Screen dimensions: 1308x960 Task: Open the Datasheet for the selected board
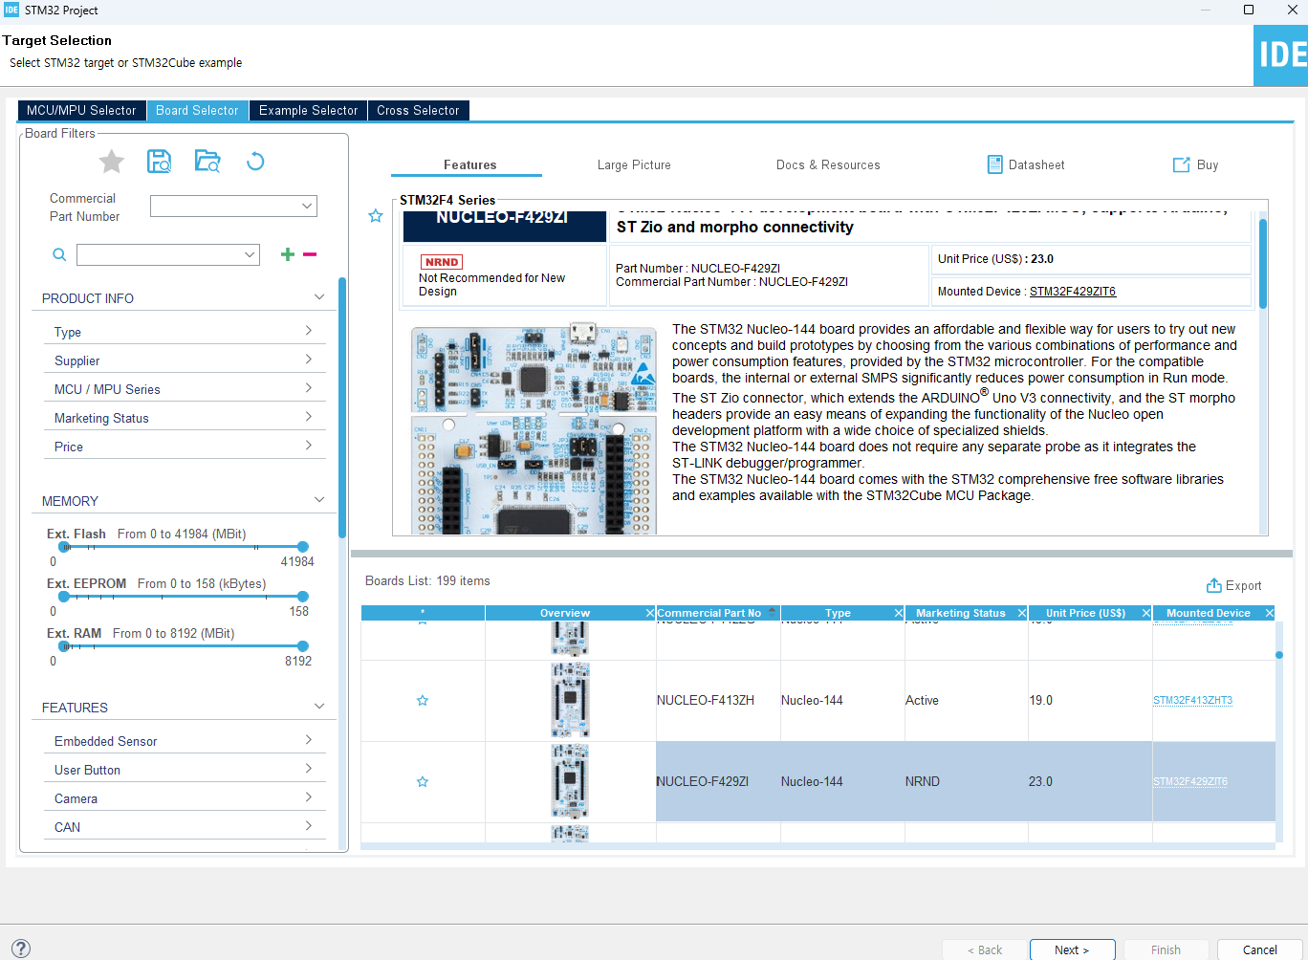1026,165
